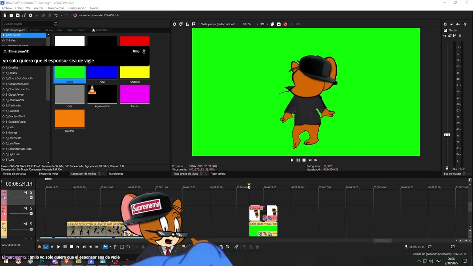
Task: Play the video preview
Action: click(292, 160)
